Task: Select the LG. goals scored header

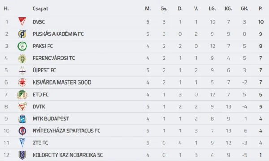Action: [x=212, y=8]
